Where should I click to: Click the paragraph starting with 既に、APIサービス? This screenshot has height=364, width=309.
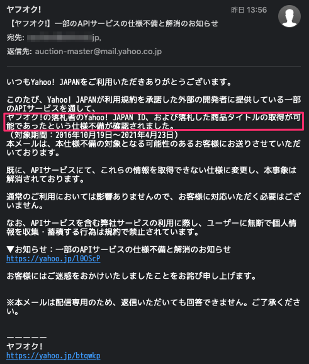pos(152,174)
